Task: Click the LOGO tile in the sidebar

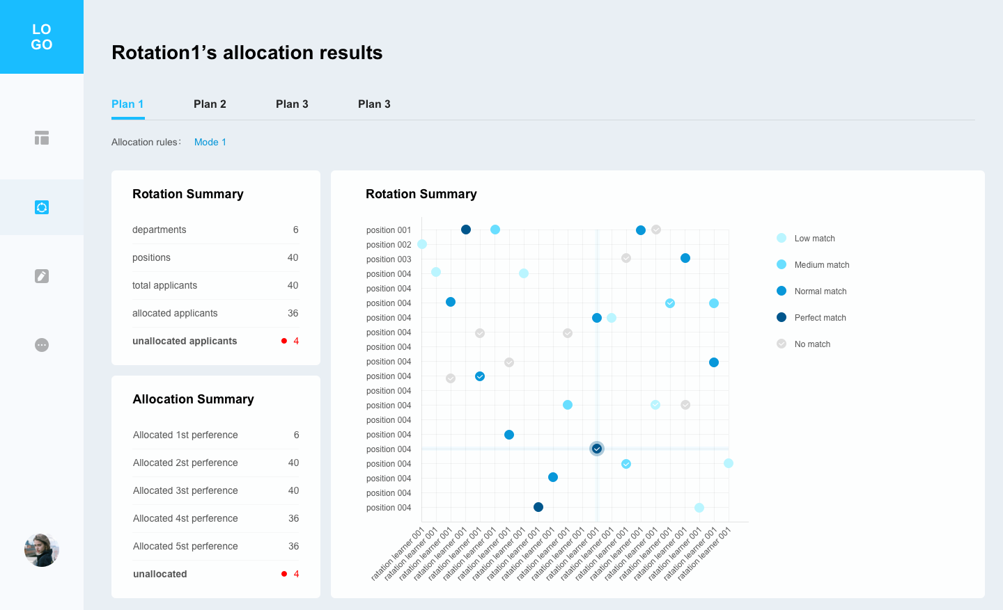Action: [x=42, y=37]
